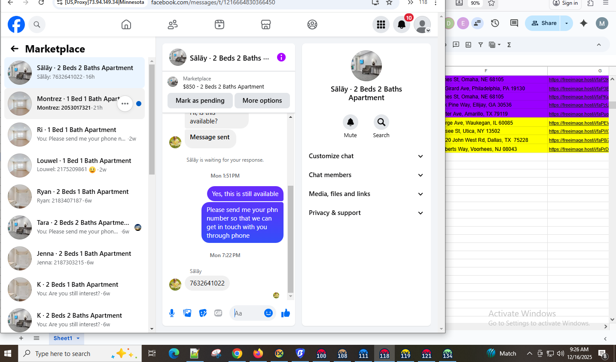
Task: Open Tara 2 Beds 2 Baths conversation
Action: 75,227
